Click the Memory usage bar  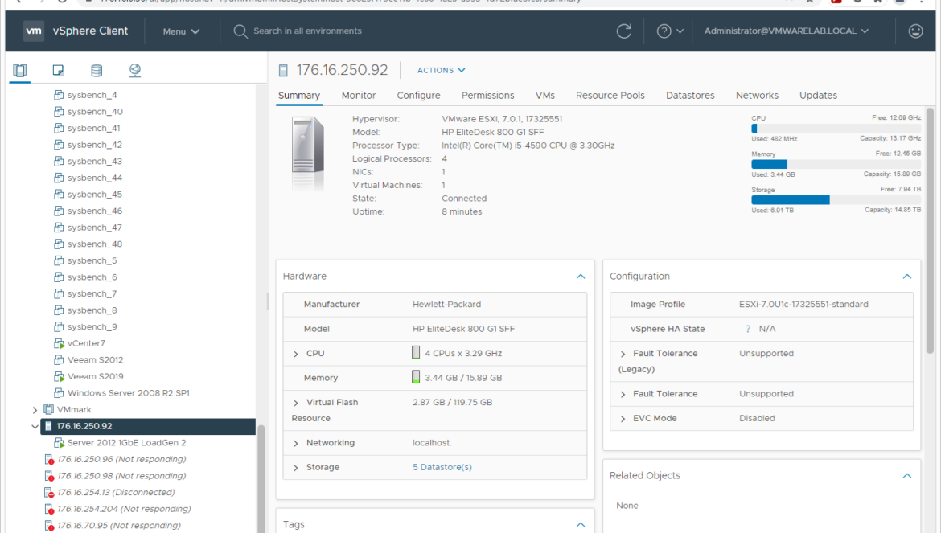coord(836,164)
